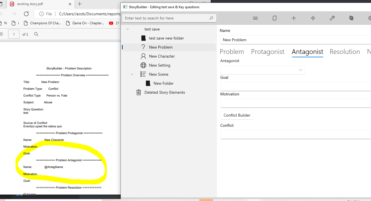Viewport: 371px width, 201px height.
Task: Select the move crosshair icon in the toolbar
Action: pyautogui.click(x=313, y=18)
